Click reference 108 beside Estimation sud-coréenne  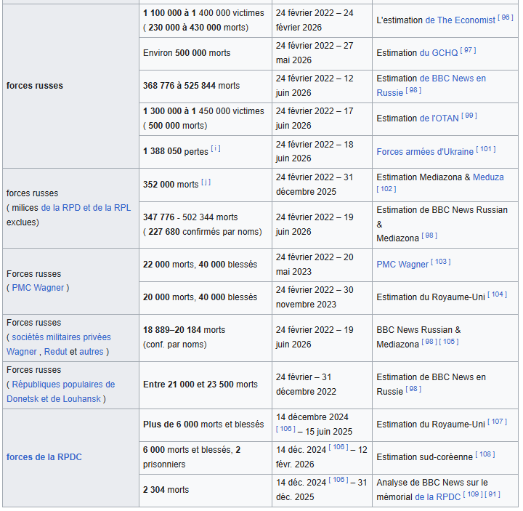(x=485, y=454)
